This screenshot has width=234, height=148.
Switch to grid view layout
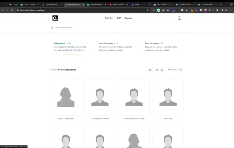click(x=157, y=70)
